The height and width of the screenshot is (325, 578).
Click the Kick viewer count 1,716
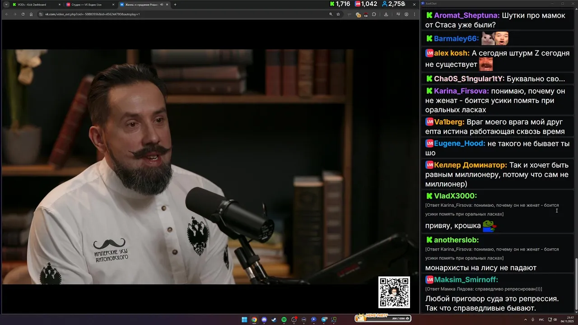point(340,4)
